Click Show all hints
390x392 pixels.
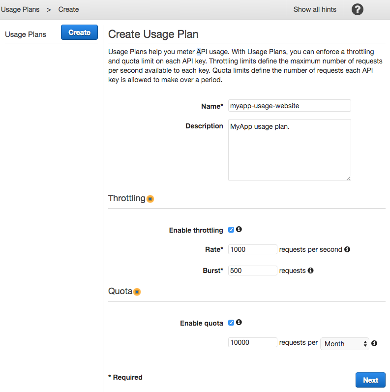315,9
